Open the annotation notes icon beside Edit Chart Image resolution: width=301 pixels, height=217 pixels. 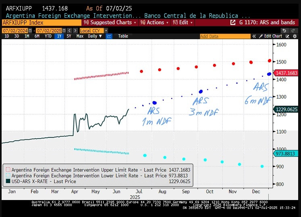pos(287,36)
